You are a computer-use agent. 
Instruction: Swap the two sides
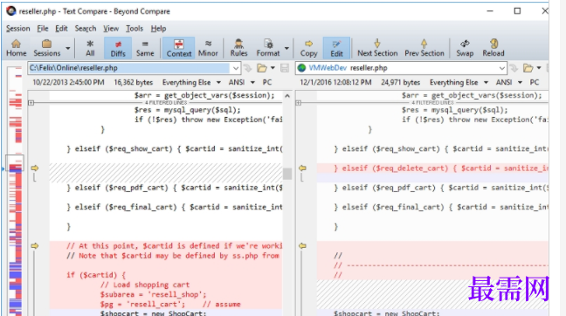(465, 48)
